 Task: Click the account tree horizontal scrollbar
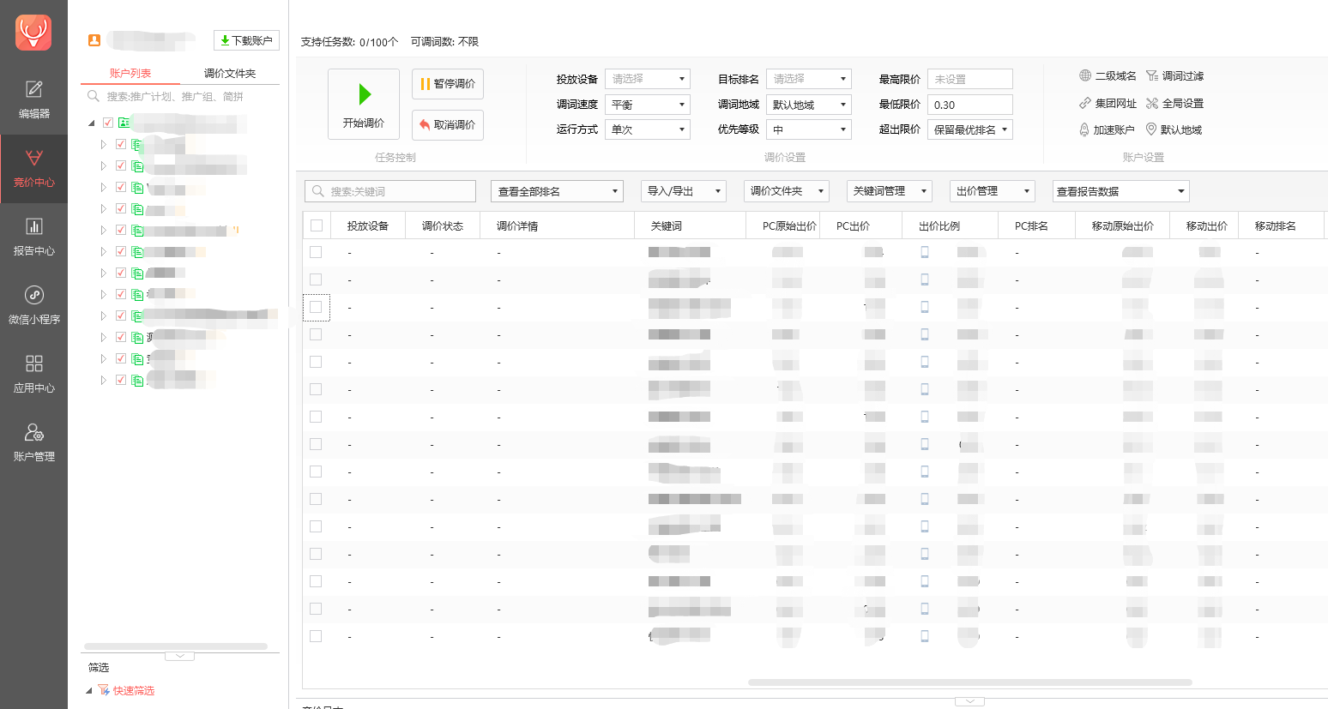click(176, 646)
